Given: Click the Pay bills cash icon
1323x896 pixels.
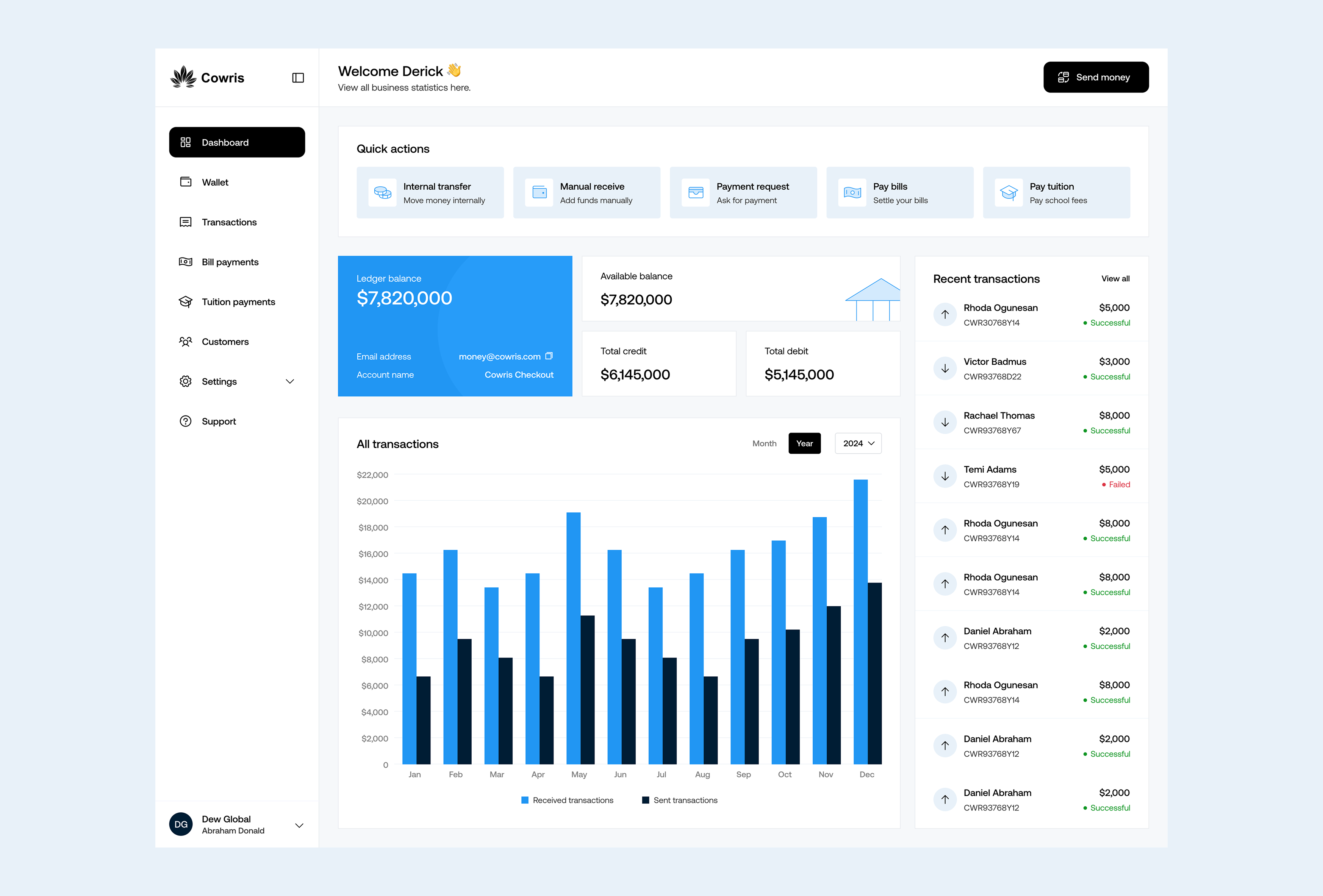Looking at the screenshot, I should (x=852, y=192).
